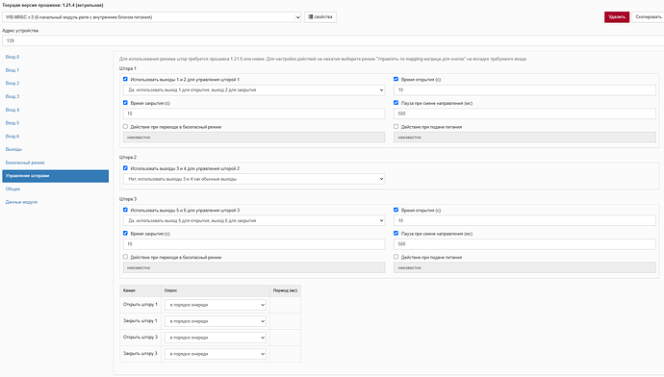Enable curtain 3 power-on action checkbox

pos(396,257)
